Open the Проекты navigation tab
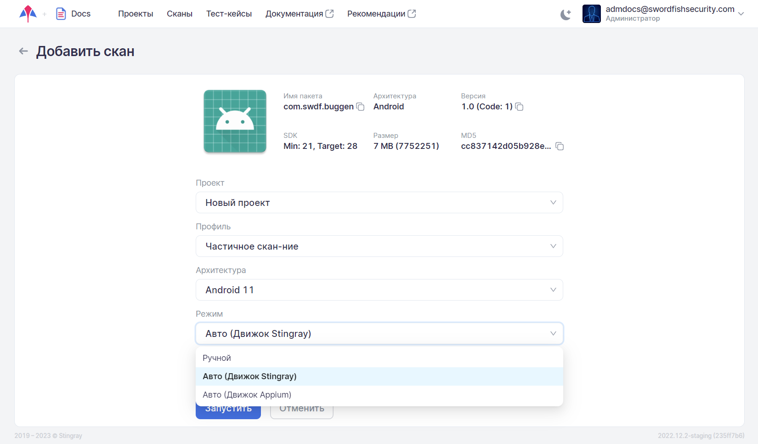The image size is (758, 444). click(x=136, y=14)
